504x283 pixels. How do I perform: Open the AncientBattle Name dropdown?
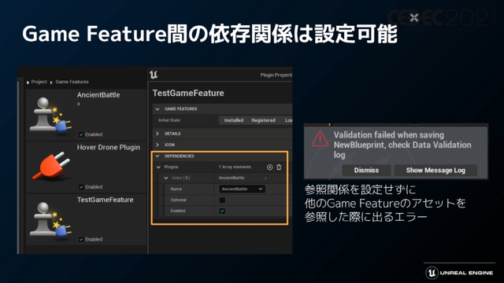coord(242,189)
